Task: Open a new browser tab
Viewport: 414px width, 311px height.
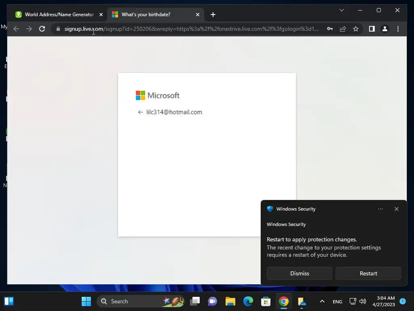Action: tap(213, 15)
